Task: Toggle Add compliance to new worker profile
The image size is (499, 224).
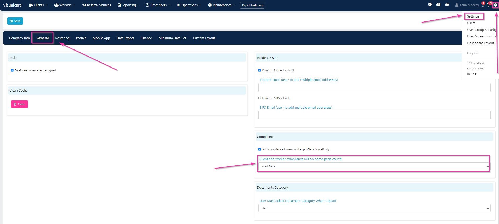Action: pyautogui.click(x=260, y=149)
